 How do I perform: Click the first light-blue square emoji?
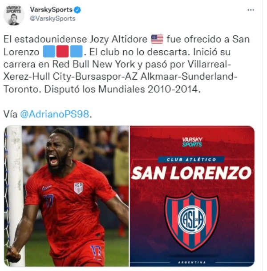click(49, 51)
